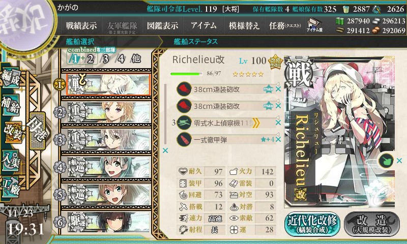Open the 入渠 repair dock side icon
This screenshot has height=244, width=407.
[11, 161]
